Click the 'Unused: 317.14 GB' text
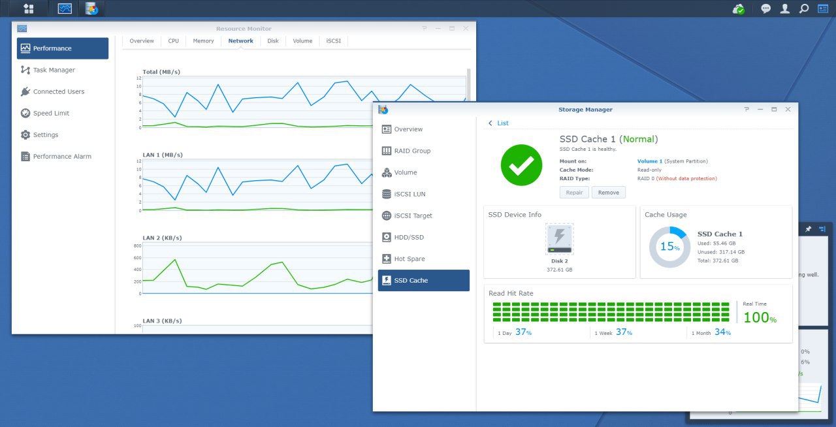 coord(721,251)
